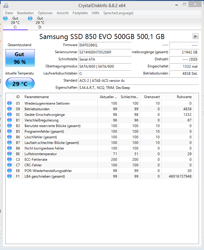Click raw value 46016157948

click(180, 176)
